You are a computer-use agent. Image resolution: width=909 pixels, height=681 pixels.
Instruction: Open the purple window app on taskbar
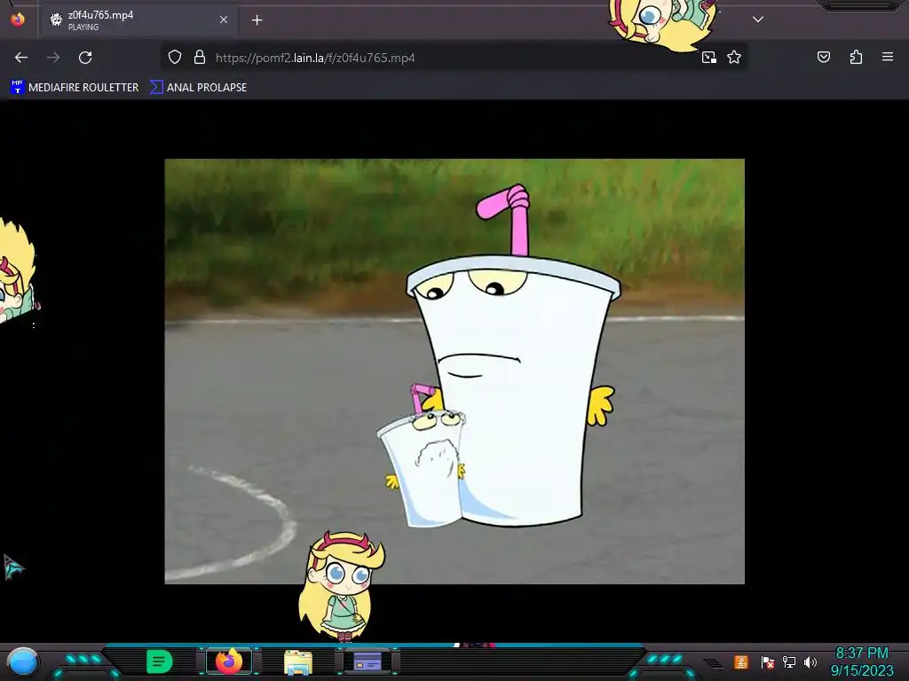[x=368, y=661]
